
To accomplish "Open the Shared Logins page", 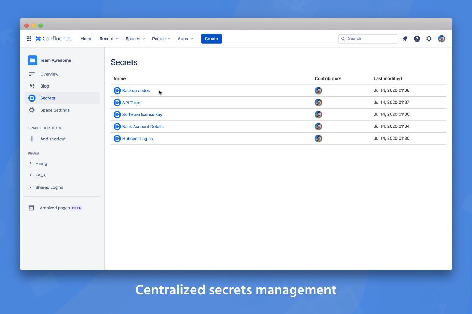I will tap(49, 187).
